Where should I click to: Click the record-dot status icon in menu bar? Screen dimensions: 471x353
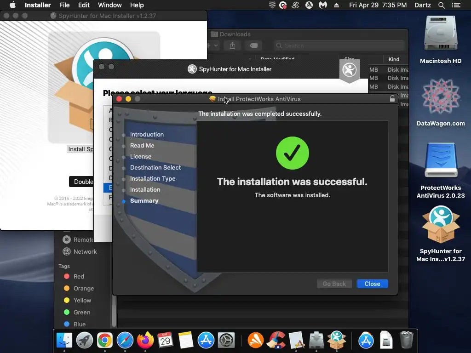point(283,5)
